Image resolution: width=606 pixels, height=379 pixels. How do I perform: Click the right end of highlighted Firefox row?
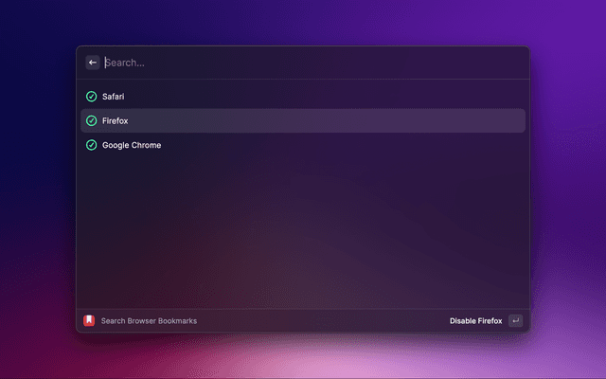[502, 121]
